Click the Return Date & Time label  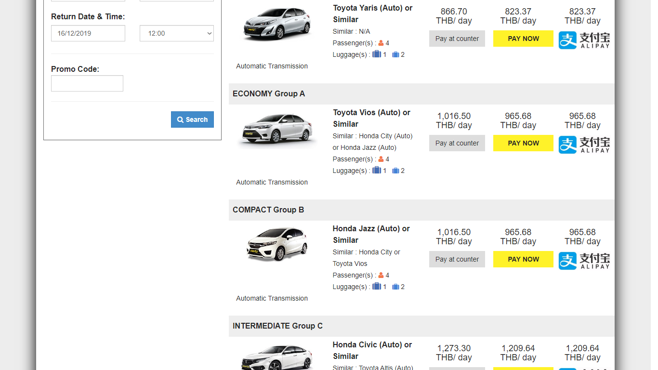click(88, 16)
